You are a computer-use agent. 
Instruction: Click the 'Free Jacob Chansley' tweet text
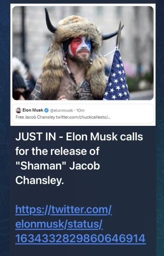click(35, 117)
